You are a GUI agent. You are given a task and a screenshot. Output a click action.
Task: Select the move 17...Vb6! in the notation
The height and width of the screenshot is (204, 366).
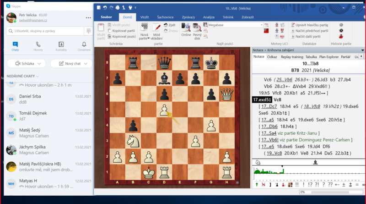(x=270, y=140)
